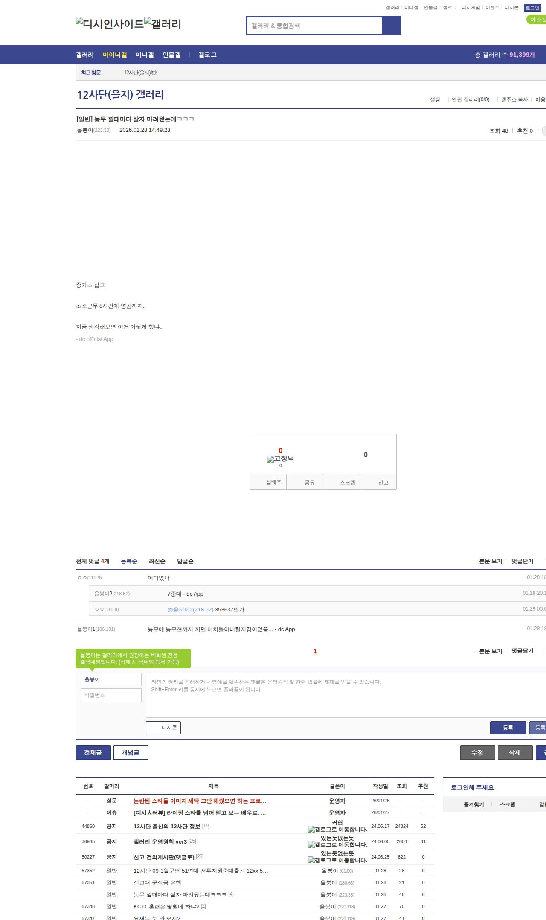Open 커엽's gallog icon in the notice row
546x920 pixels.
pos(337,829)
